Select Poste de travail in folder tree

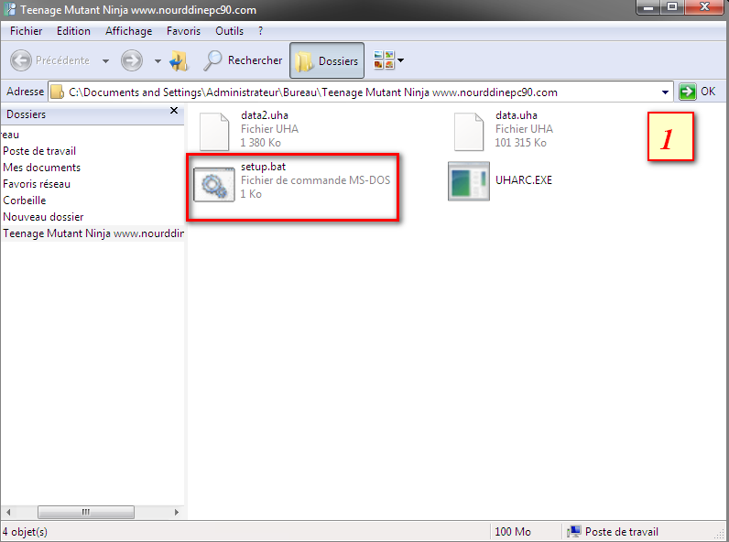point(39,151)
